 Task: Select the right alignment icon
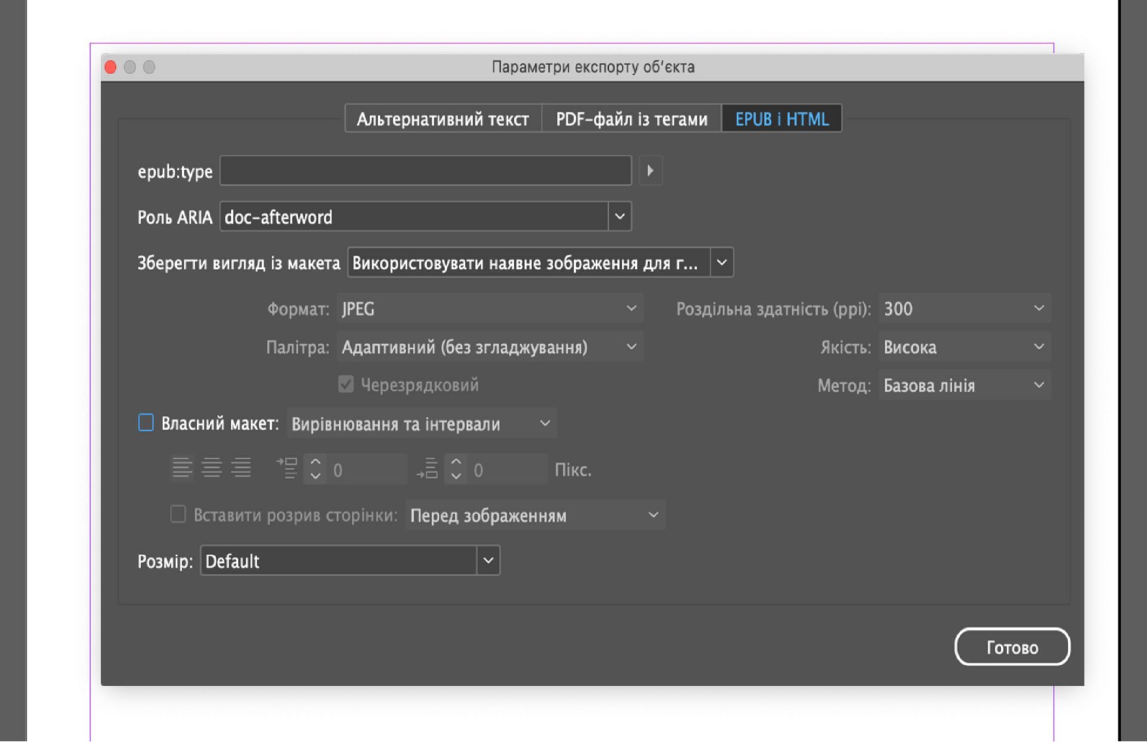point(241,468)
